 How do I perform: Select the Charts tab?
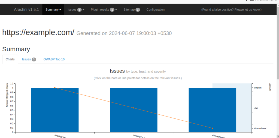tap(10, 59)
